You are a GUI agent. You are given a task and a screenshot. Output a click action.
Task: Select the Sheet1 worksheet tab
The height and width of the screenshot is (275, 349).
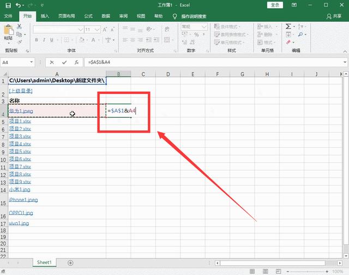pyautogui.click(x=44, y=262)
